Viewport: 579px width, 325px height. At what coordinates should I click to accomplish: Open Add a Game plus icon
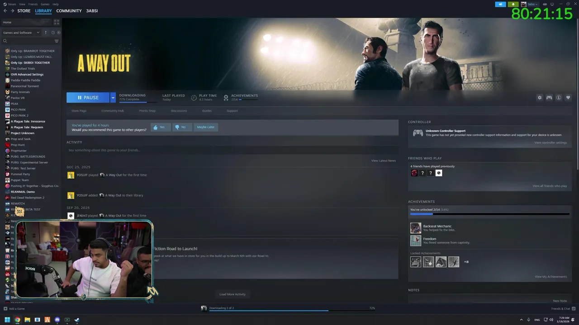point(5,309)
